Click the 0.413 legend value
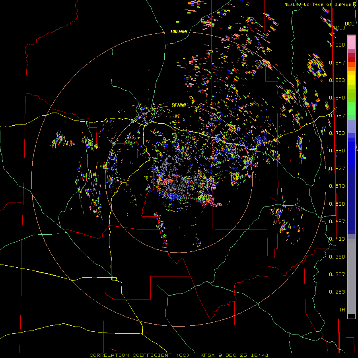The height and width of the screenshot is (358, 358). [x=337, y=239]
